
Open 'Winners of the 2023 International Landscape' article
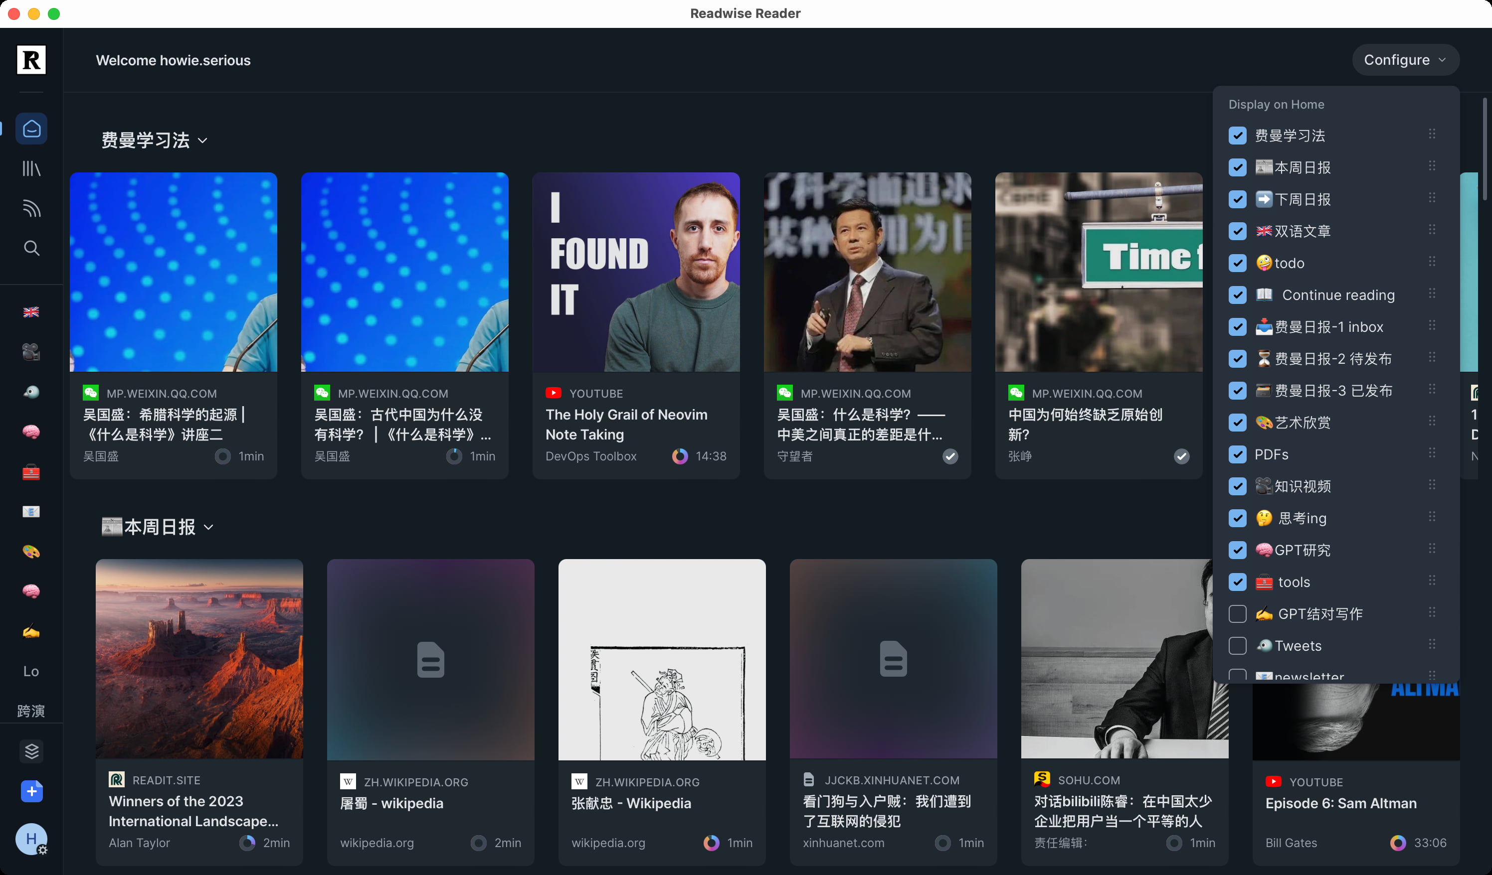[193, 811]
